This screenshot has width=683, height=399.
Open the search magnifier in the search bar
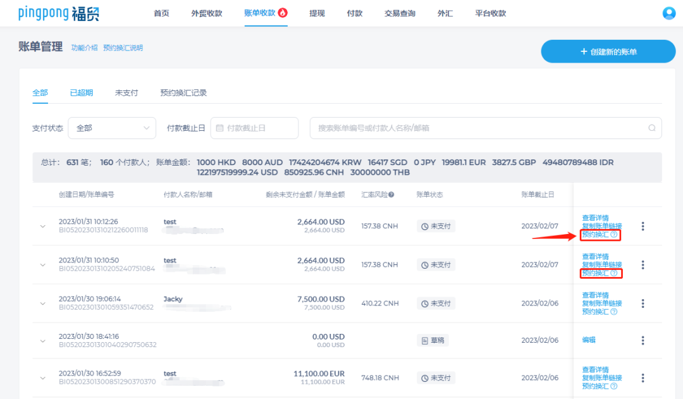tap(652, 128)
